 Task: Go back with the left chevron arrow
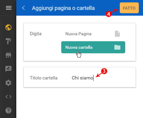(24, 8)
